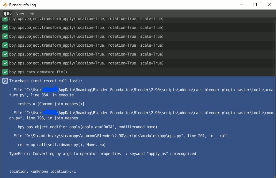Image resolution: width=276 pixels, height=178 pixels.
Task: Click the error X icon beside Traceback
Action: coord(5,81)
